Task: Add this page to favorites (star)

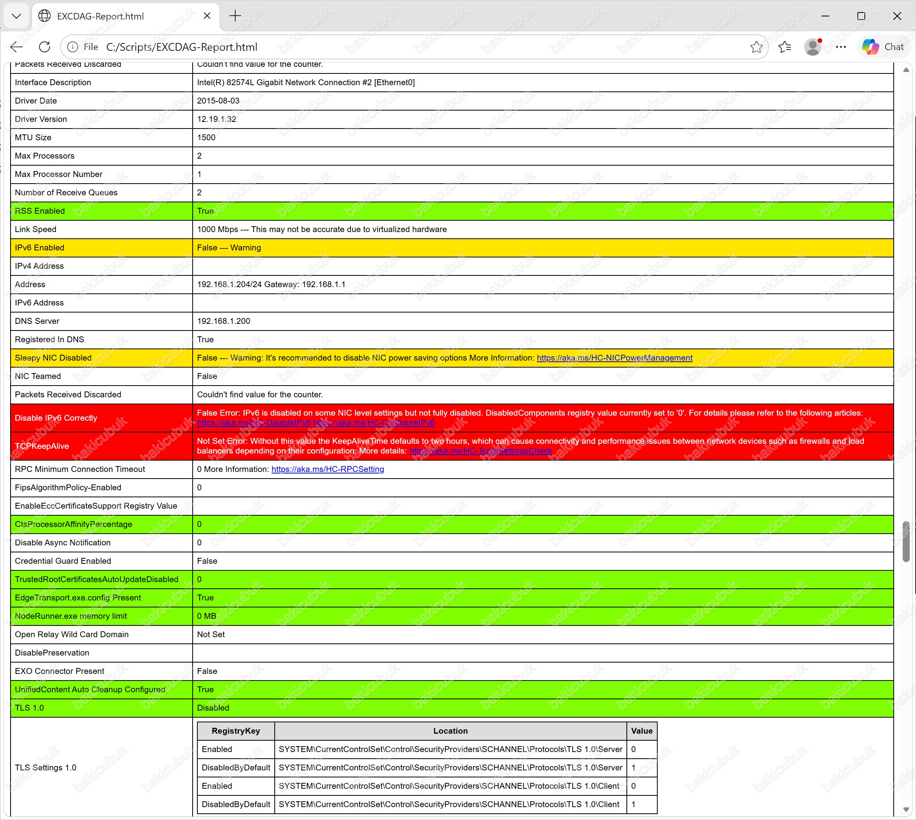Action: coord(757,47)
